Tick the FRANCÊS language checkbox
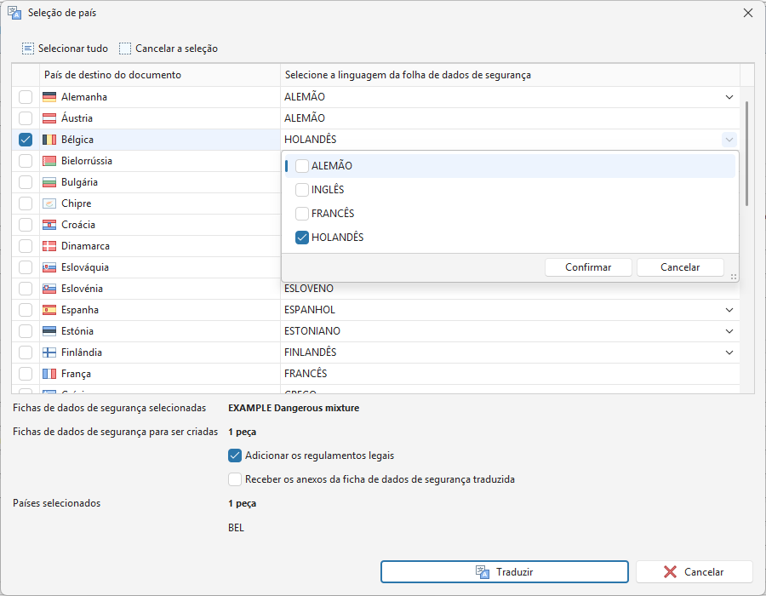This screenshot has width=766, height=596. tap(302, 214)
